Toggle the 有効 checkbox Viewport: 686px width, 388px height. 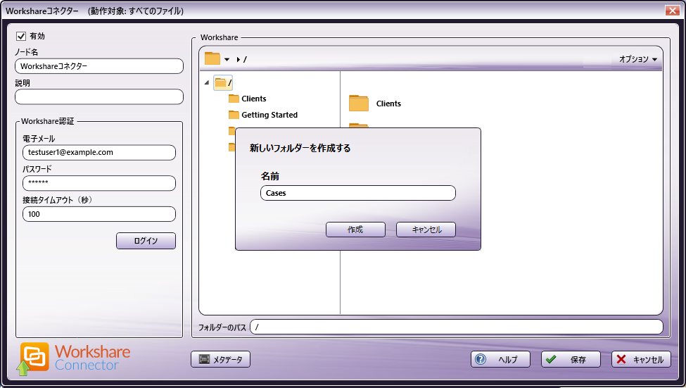pyautogui.click(x=21, y=36)
